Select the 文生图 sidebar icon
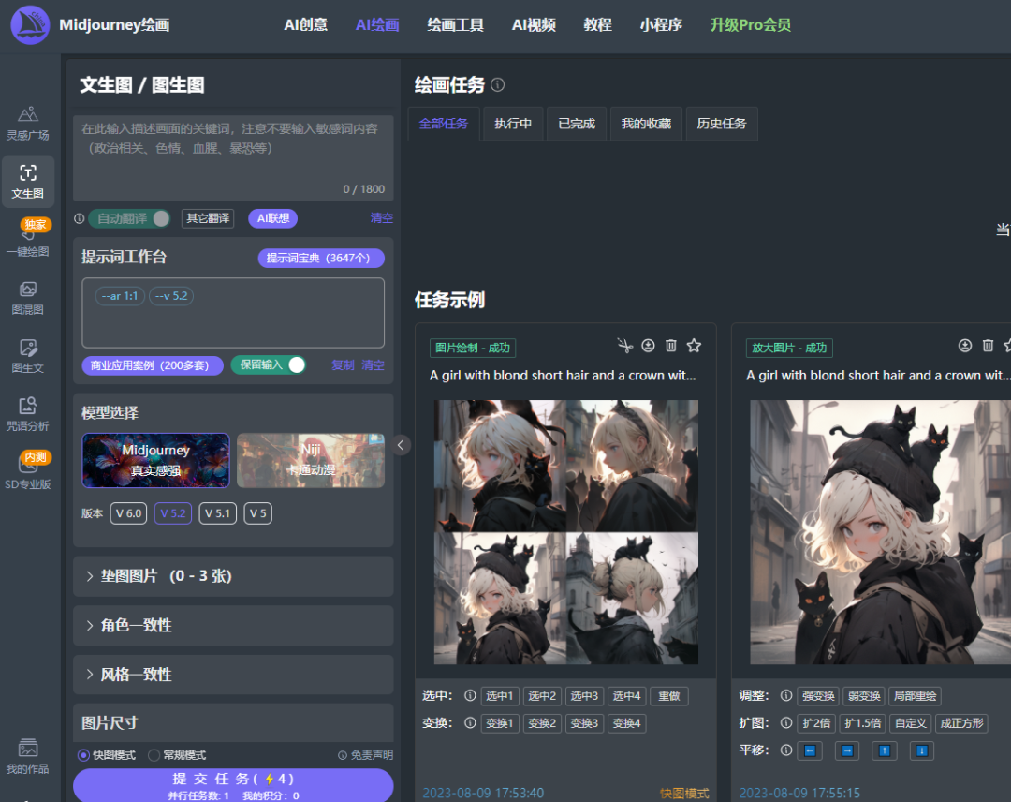 (x=28, y=182)
